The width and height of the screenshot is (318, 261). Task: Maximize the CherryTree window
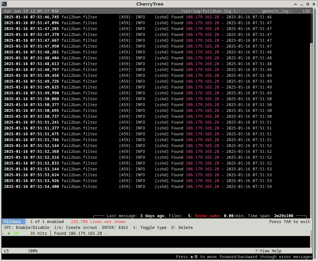308,4
